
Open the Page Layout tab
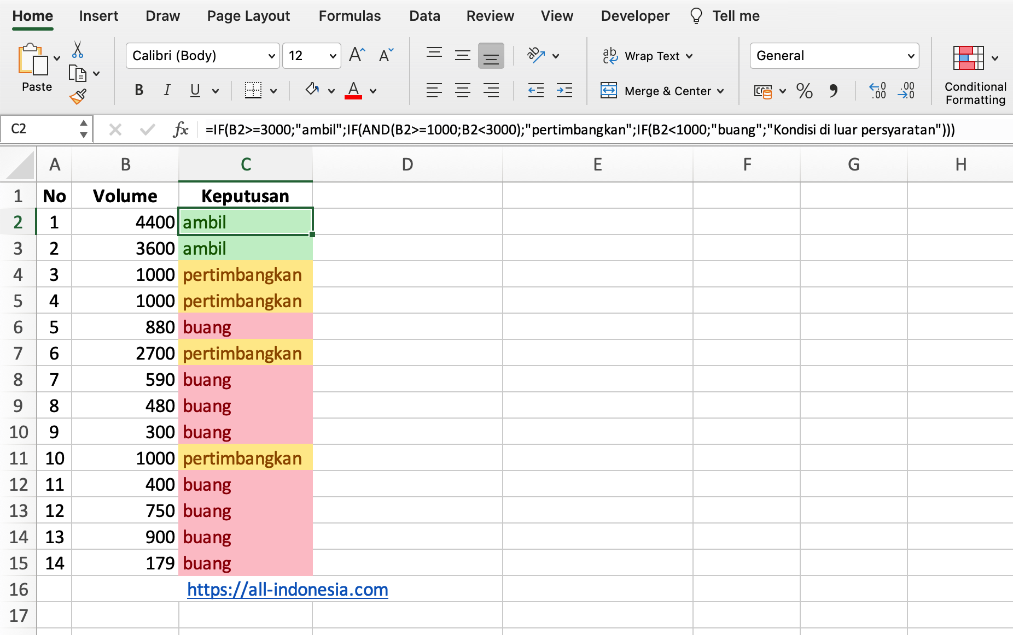(248, 16)
